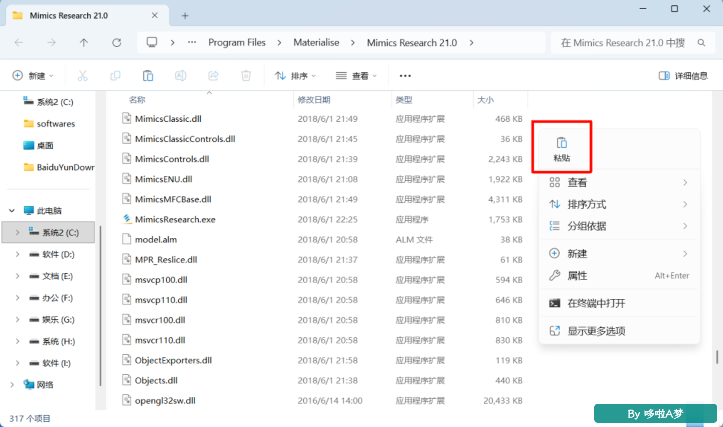This screenshot has height=427, width=723.
Task: Collapse the 此电脑 tree node
Action: pyautogui.click(x=12, y=211)
